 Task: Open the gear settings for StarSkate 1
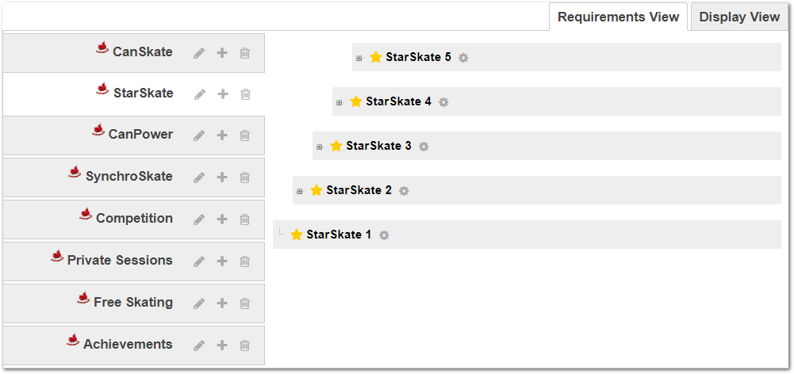pyautogui.click(x=385, y=235)
